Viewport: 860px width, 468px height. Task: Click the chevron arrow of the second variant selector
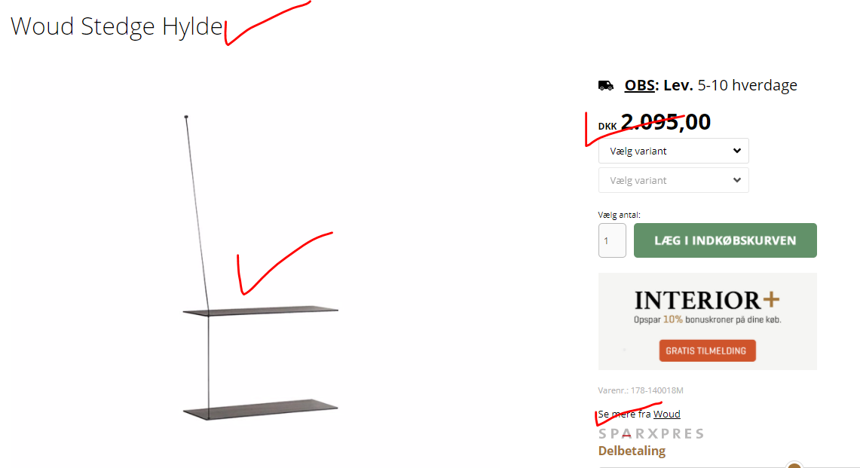736,181
